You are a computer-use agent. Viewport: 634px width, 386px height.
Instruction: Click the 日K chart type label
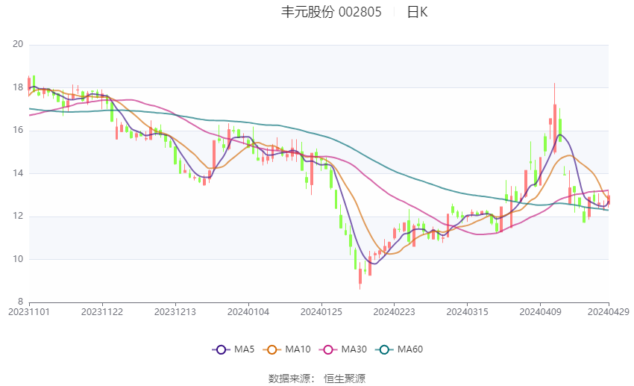(417, 12)
